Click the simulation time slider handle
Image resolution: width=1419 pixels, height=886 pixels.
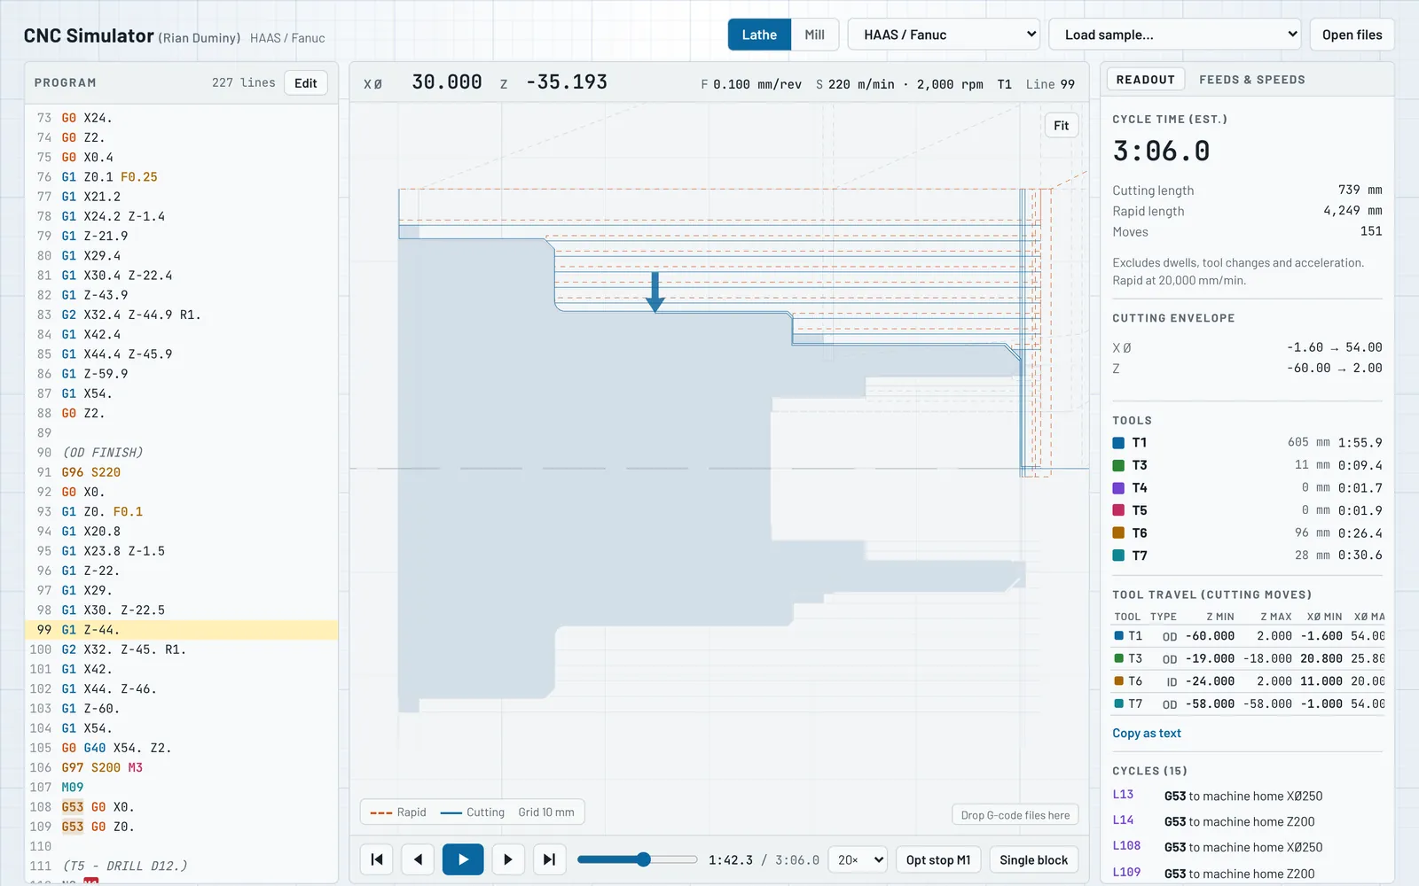pos(644,859)
